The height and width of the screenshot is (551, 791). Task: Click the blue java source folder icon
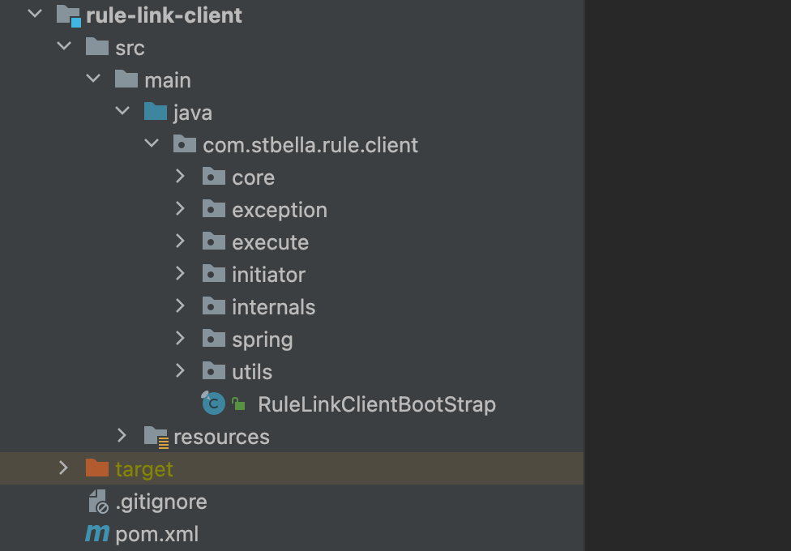tap(155, 112)
